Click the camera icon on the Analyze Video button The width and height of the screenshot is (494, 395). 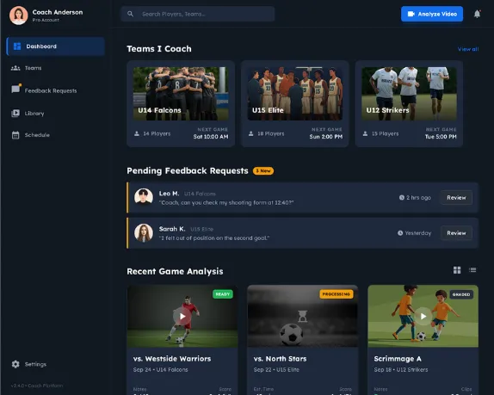point(411,14)
